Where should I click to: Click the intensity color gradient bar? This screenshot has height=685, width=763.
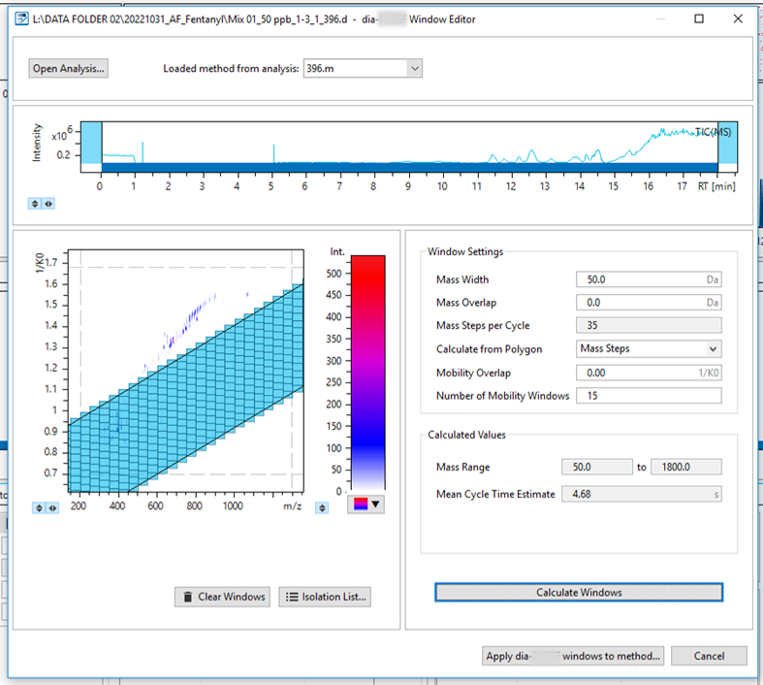367,373
